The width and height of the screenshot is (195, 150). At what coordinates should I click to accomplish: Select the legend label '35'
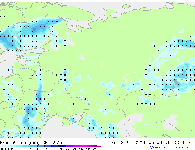74,149
